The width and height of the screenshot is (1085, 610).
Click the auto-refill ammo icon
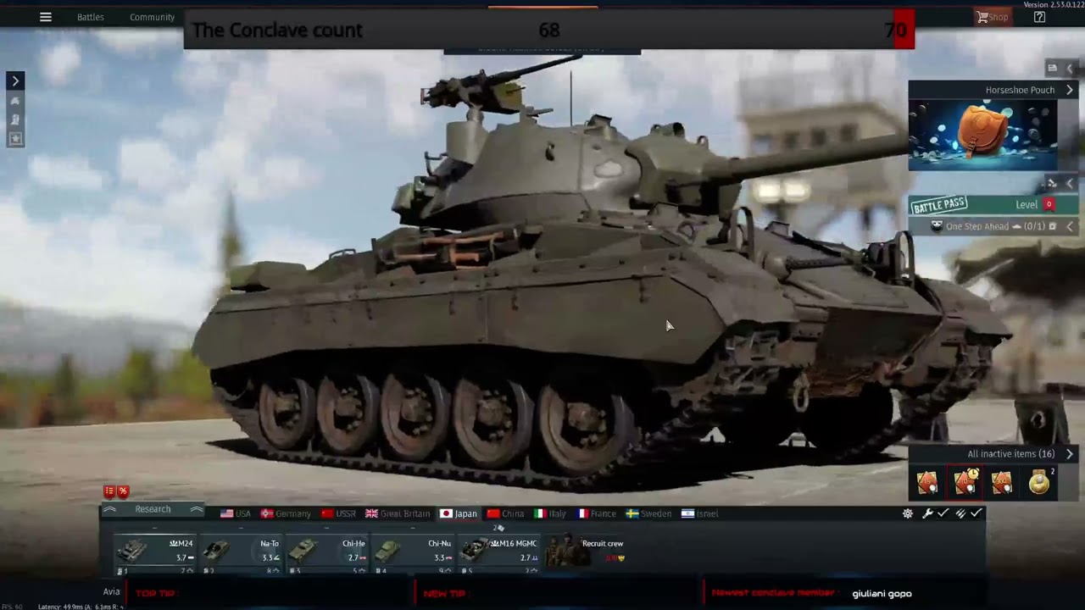coord(960,513)
